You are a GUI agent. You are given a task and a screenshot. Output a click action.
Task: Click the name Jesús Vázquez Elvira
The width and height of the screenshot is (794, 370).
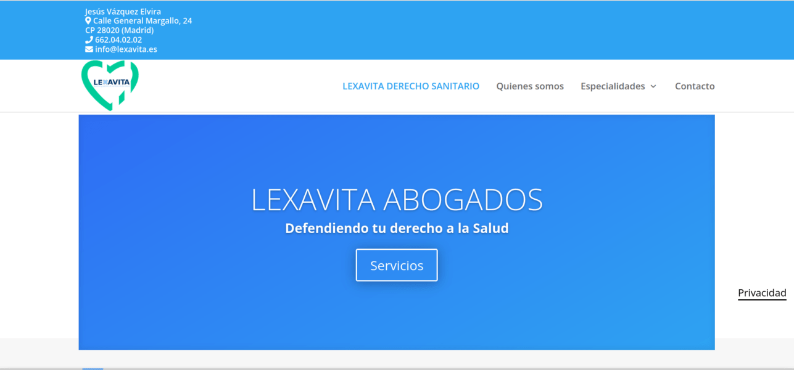(x=123, y=11)
